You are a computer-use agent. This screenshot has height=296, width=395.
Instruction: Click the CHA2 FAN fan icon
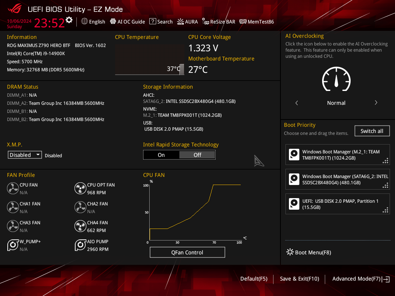tap(80, 207)
